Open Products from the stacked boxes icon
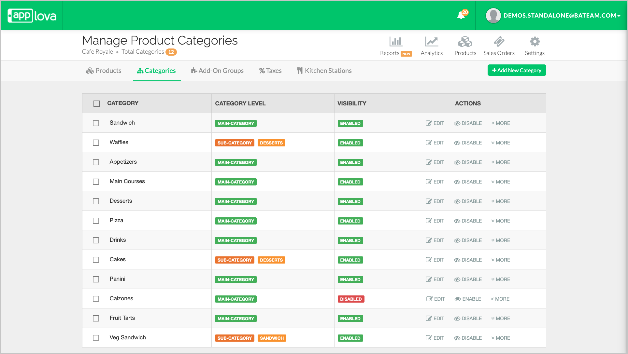This screenshot has width=628, height=354. coord(465,42)
